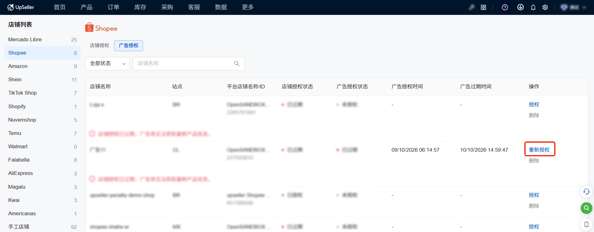Open the notifications bell
This screenshot has width=594, height=232.
tap(533, 7)
